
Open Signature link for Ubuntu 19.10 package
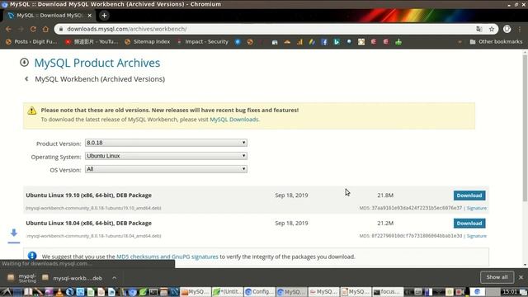(x=477, y=208)
